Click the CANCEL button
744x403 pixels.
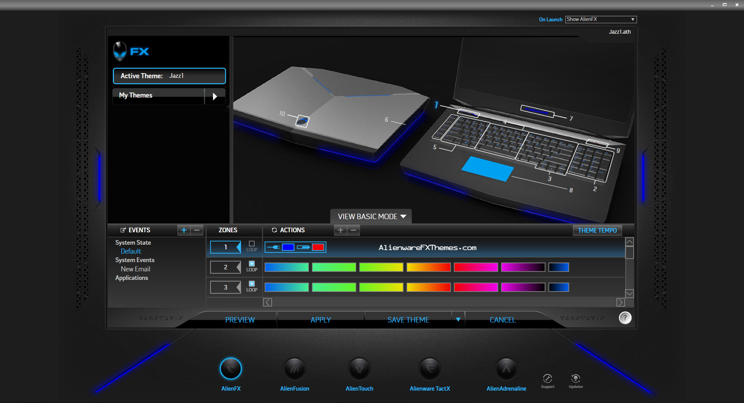click(x=503, y=320)
